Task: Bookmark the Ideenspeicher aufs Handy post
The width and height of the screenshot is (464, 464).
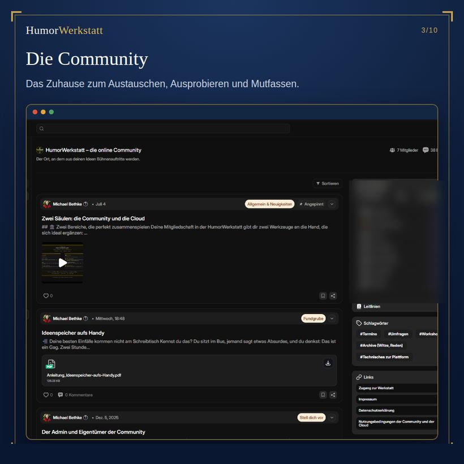Action: click(323, 395)
